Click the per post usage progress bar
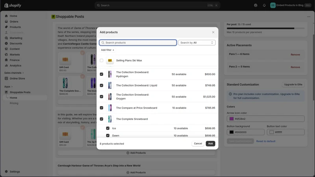This screenshot has height=177, width=315. click(x=265, y=28)
